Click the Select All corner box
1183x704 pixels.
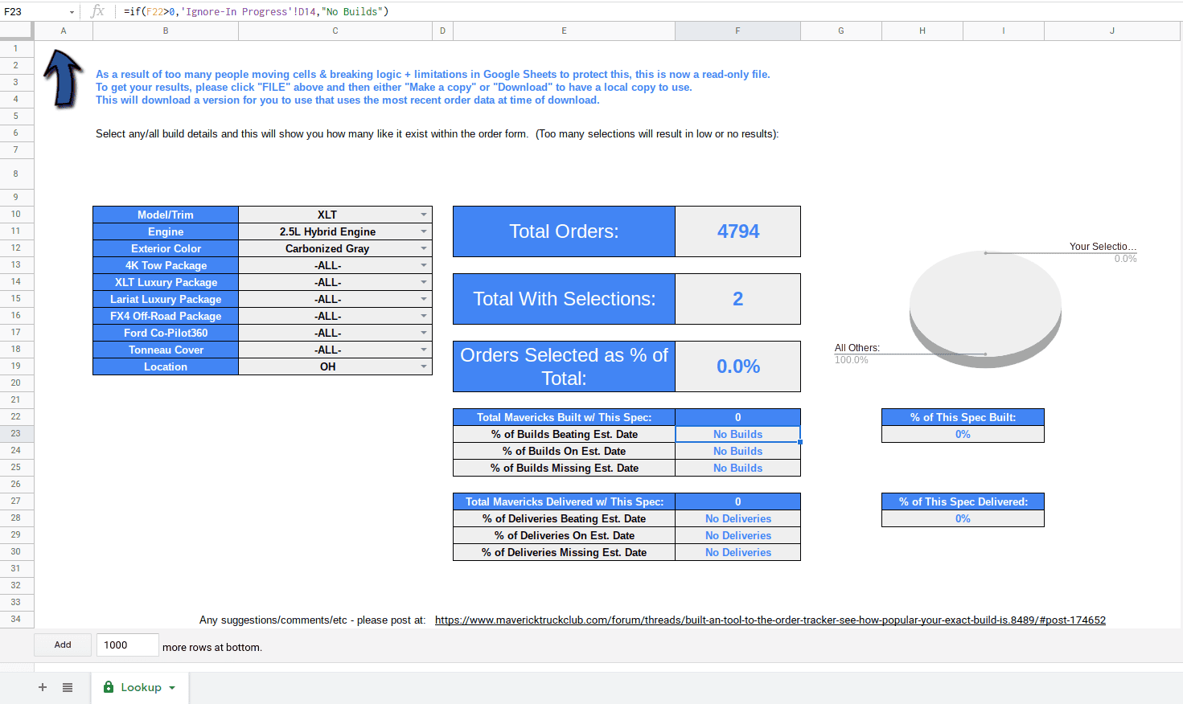pyautogui.click(x=16, y=31)
